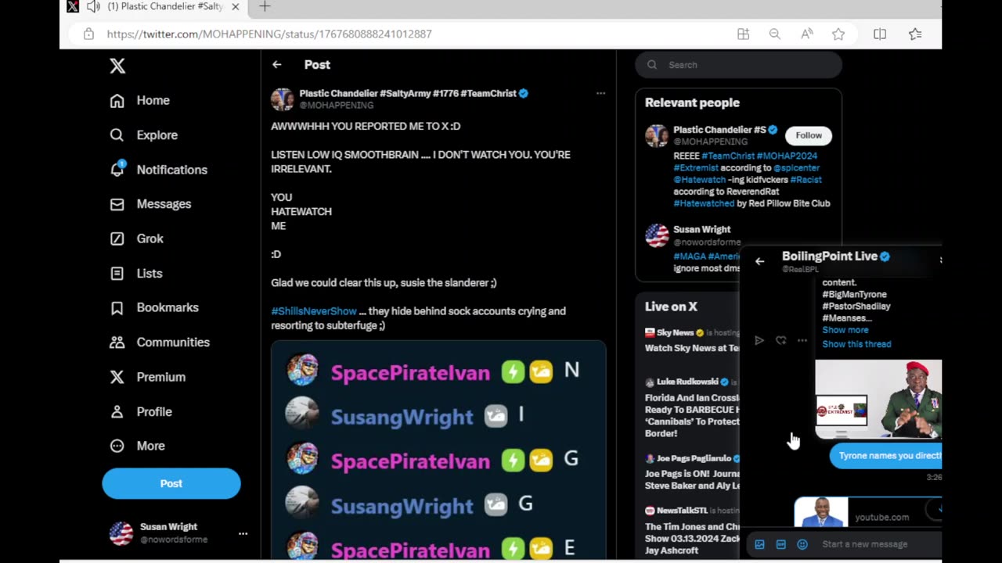Open Luke Rudkowski live listing

point(692,408)
